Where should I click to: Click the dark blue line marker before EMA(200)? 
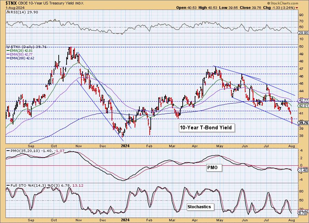(8, 58)
